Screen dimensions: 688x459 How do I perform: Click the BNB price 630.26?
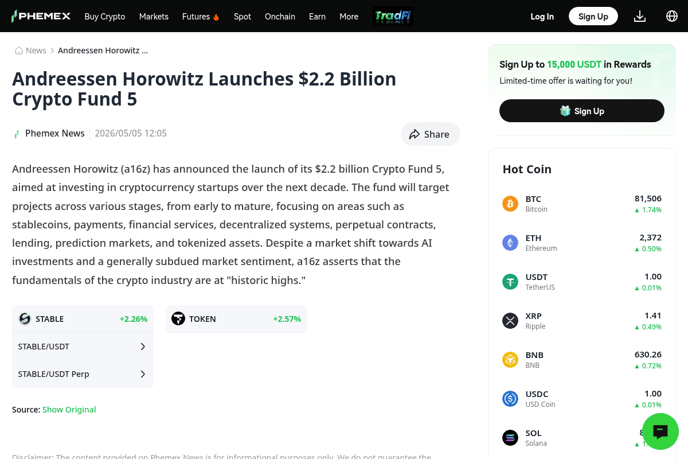click(x=648, y=355)
